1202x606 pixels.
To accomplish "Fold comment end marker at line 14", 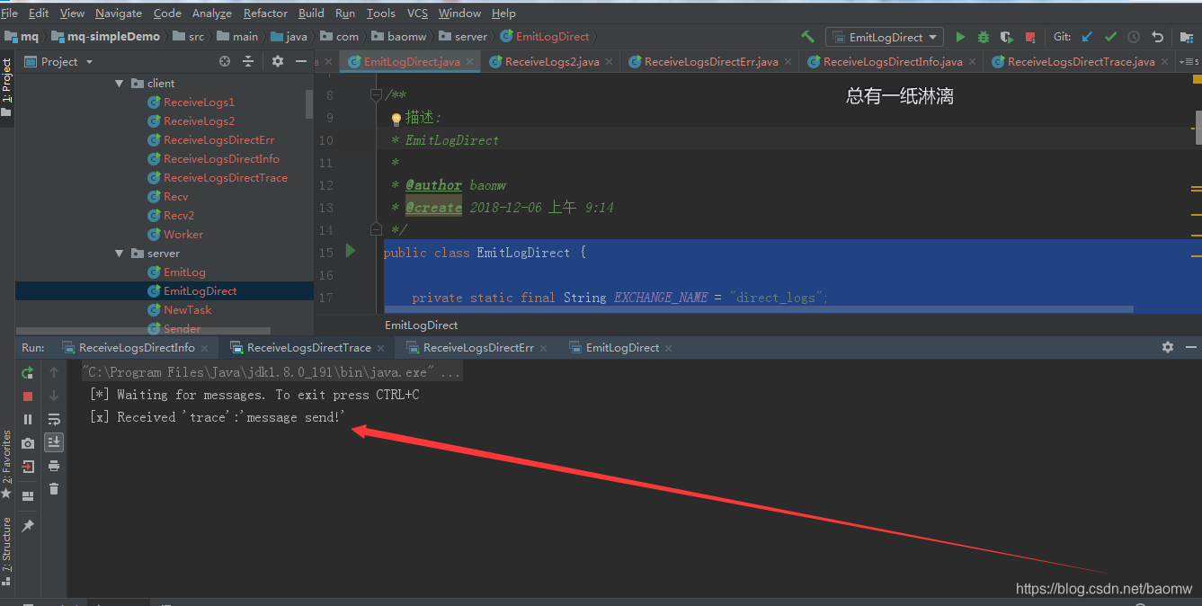I will 376,229.
